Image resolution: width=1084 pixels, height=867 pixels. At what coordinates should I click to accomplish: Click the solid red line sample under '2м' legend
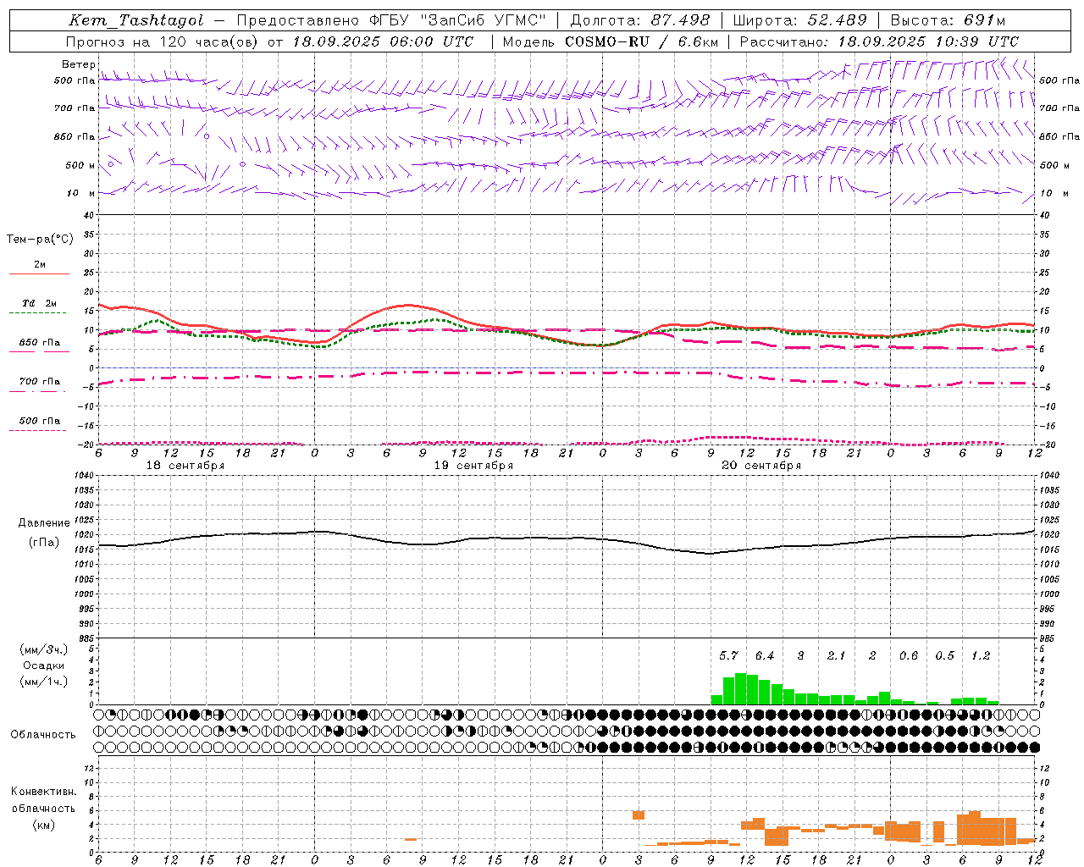pyautogui.click(x=39, y=273)
